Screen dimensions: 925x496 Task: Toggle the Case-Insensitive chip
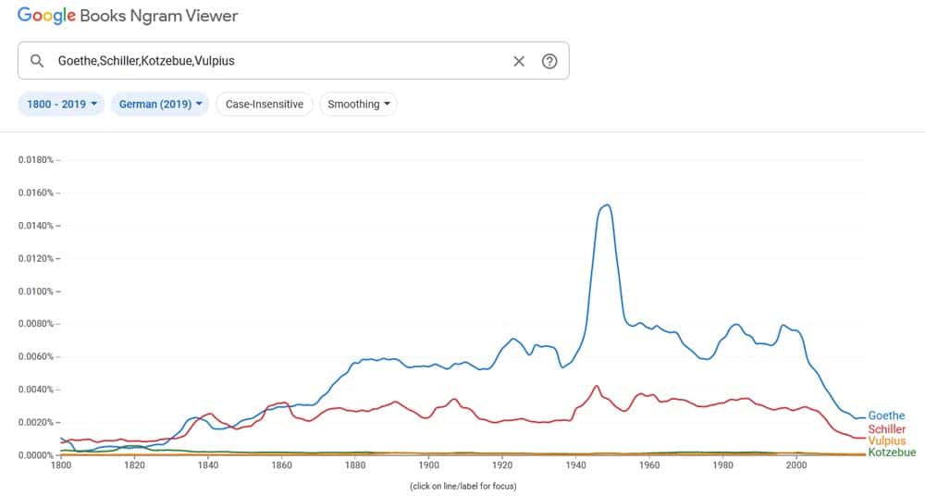tap(265, 105)
